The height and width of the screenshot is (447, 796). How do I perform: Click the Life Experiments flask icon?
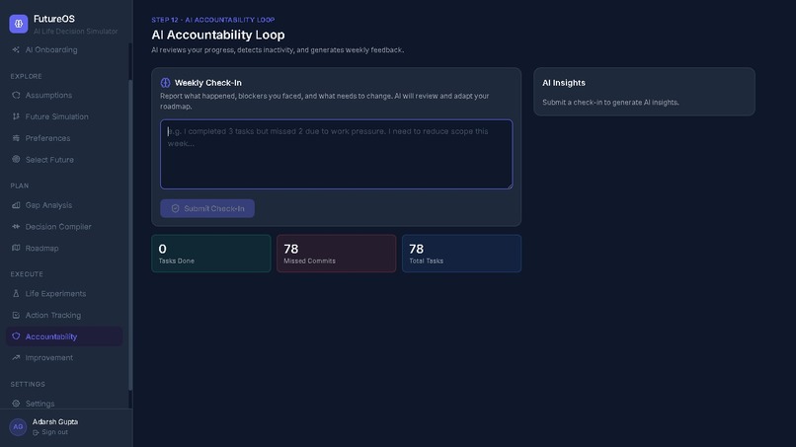click(x=16, y=293)
